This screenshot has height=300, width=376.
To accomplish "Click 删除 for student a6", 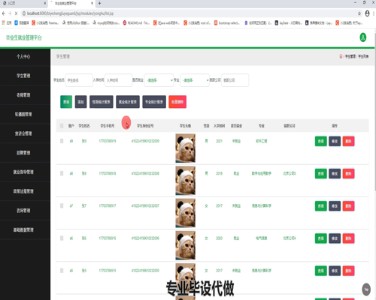I will coord(348,238).
